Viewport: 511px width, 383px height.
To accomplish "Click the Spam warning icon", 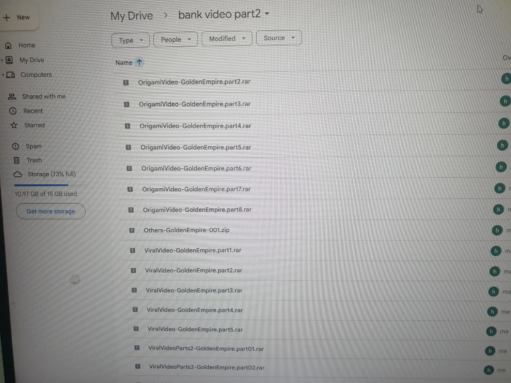I will pyautogui.click(x=16, y=146).
